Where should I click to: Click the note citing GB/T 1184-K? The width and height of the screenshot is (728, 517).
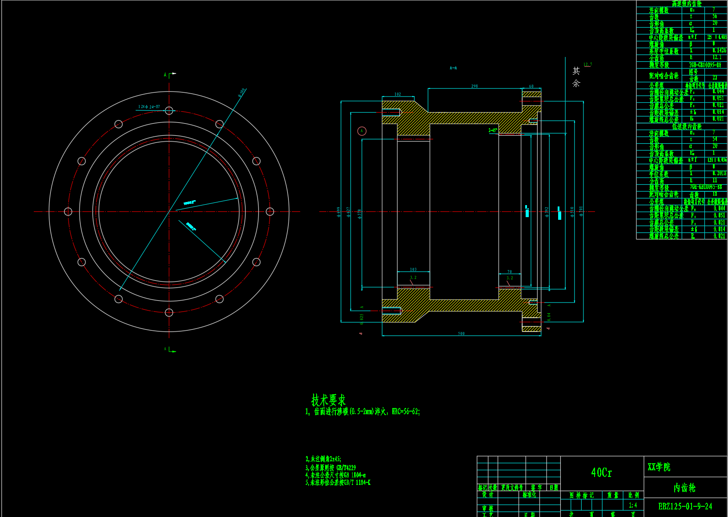pyautogui.click(x=338, y=482)
